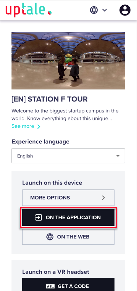Launch ON THE APPLICATION
137x291 pixels.
68,218
